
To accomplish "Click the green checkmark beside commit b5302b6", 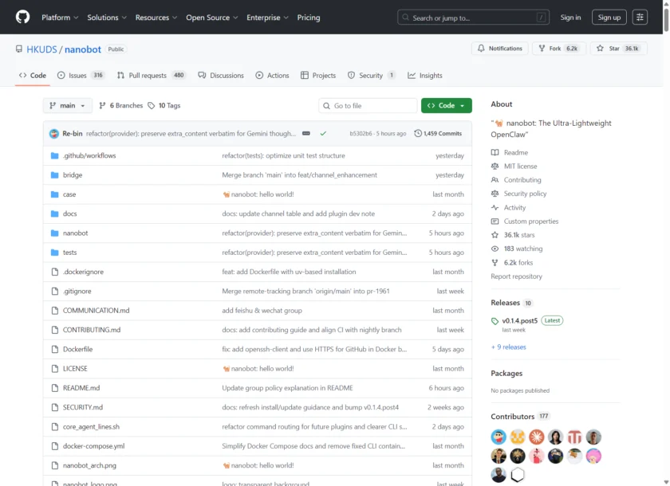I will (x=323, y=133).
